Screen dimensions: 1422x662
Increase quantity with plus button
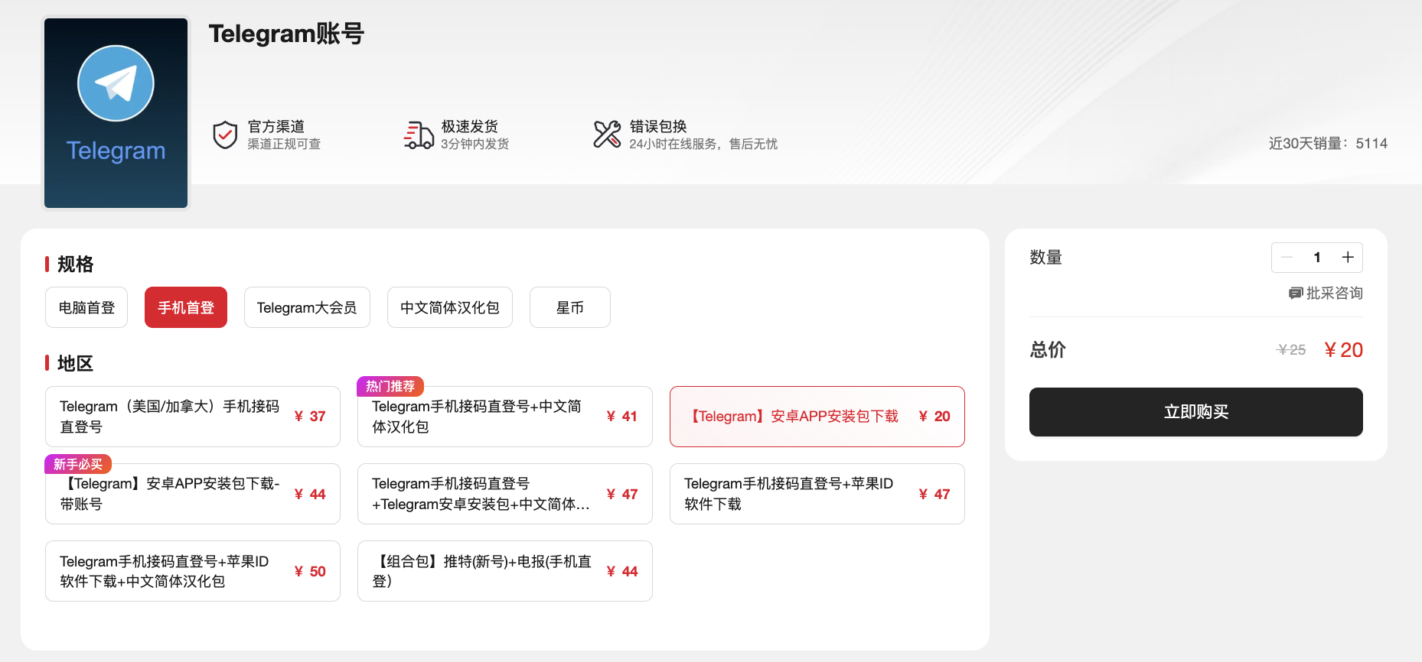pyautogui.click(x=1348, y=258)
